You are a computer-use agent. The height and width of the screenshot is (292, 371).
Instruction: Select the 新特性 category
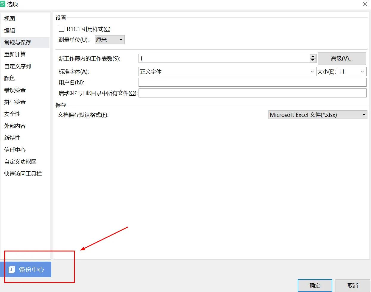[25, 138]
